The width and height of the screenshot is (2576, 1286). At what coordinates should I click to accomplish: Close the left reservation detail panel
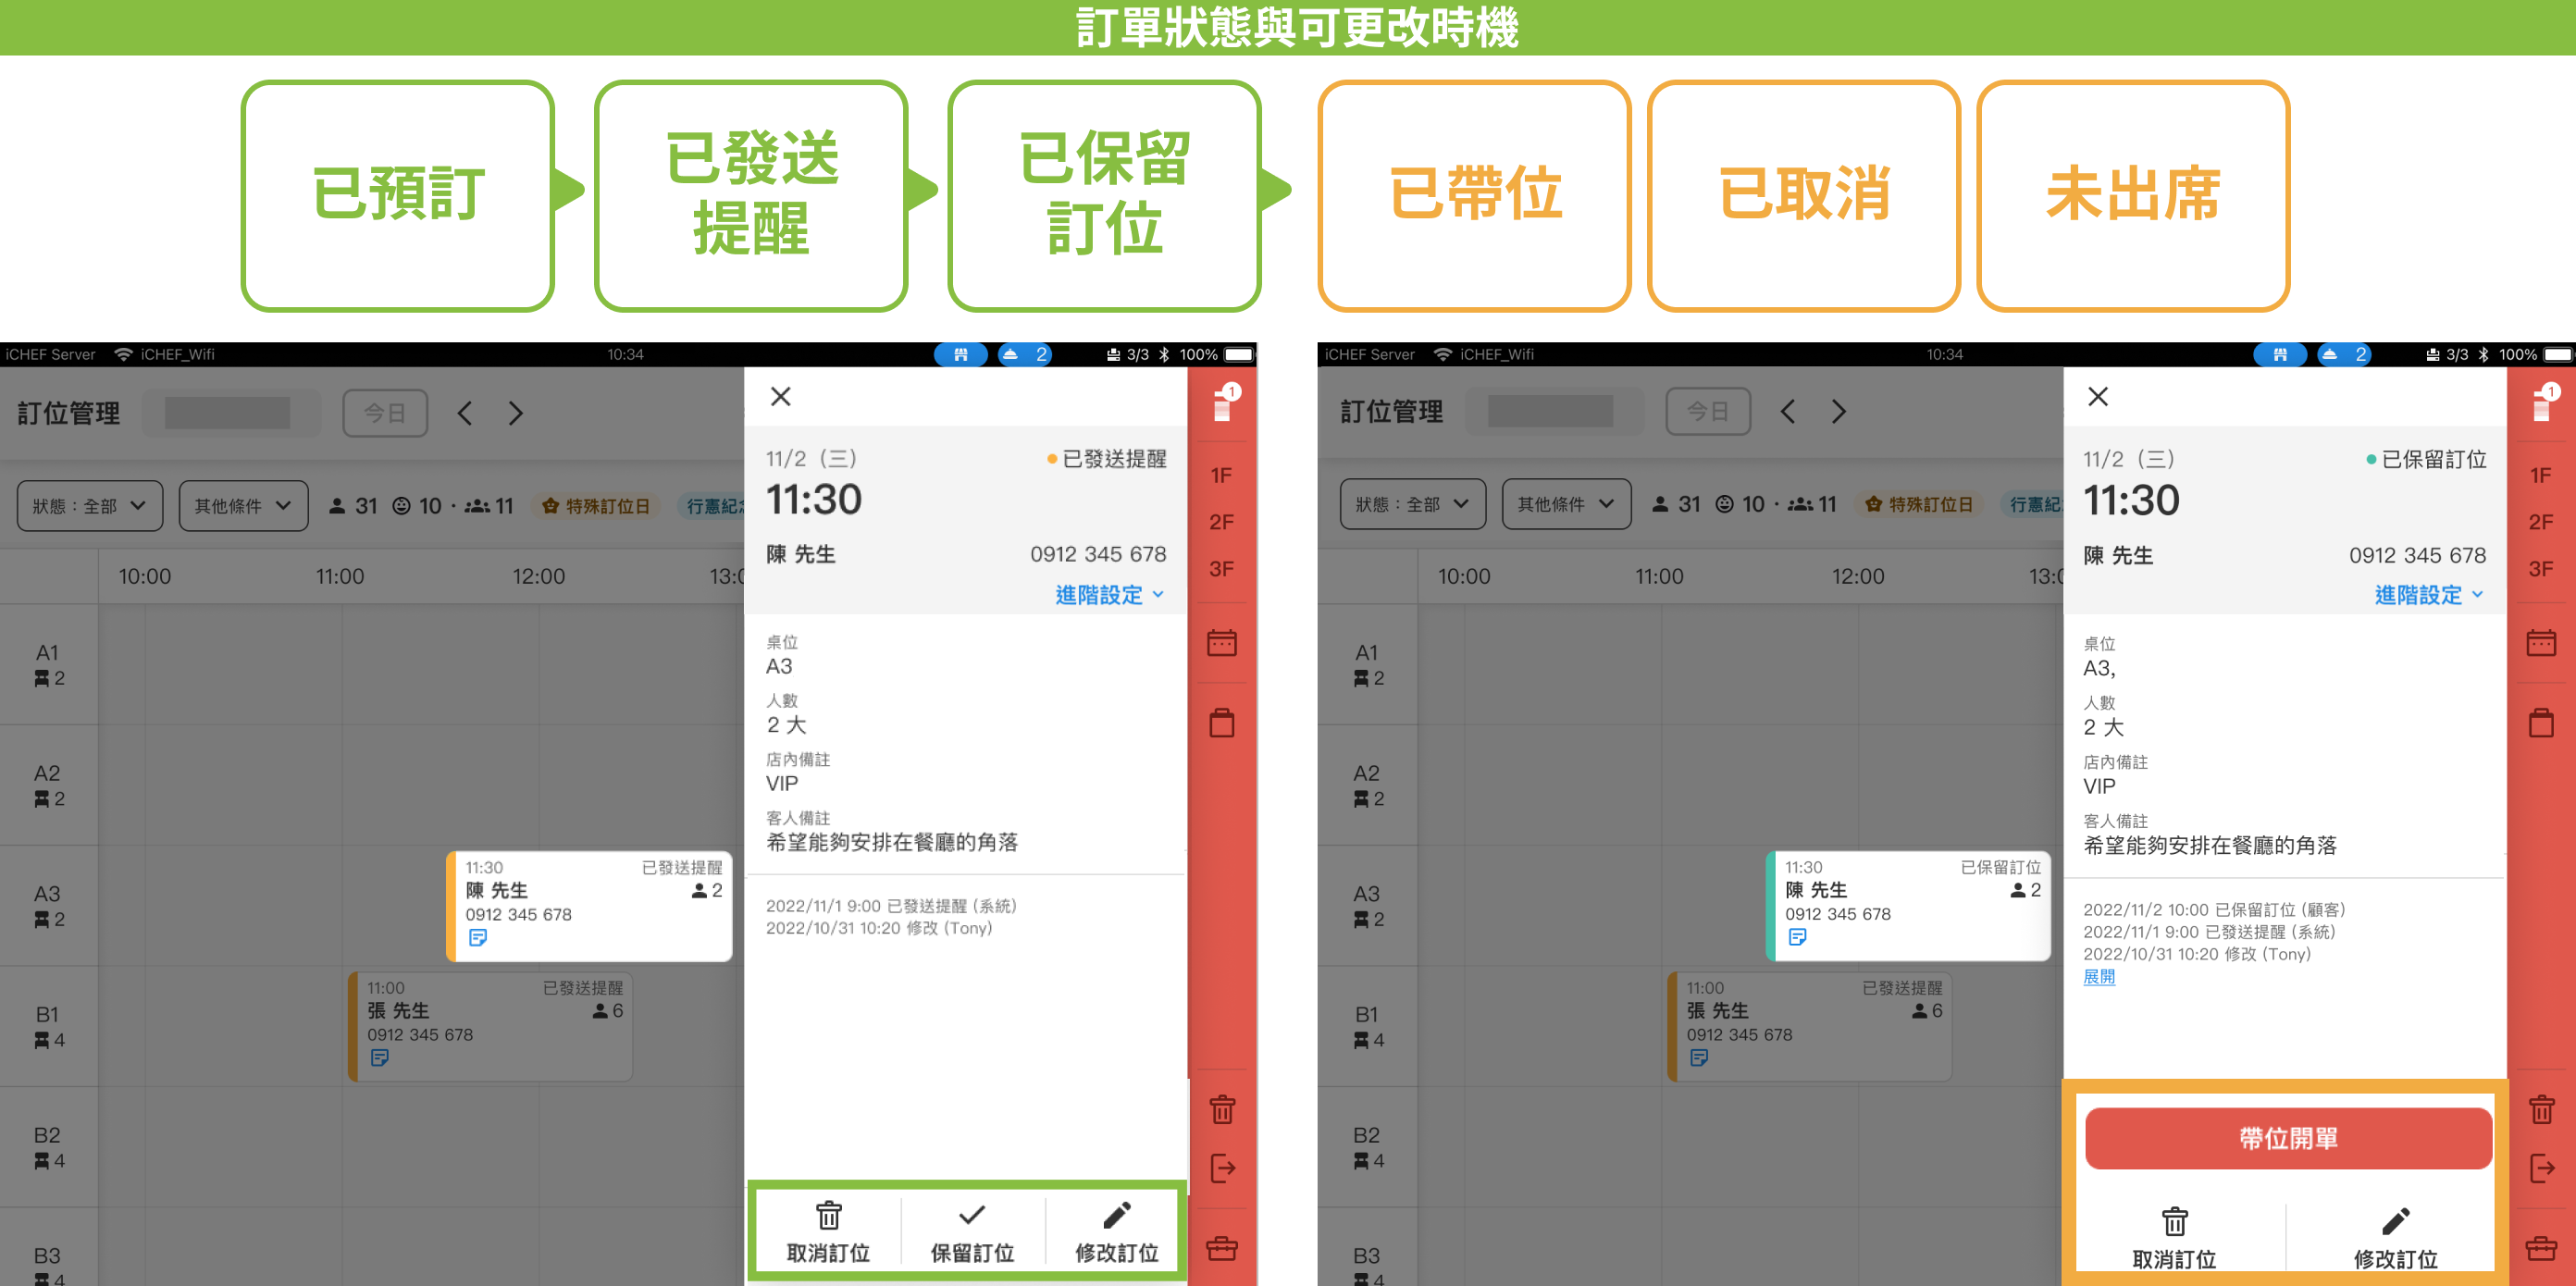click(781, 397)
